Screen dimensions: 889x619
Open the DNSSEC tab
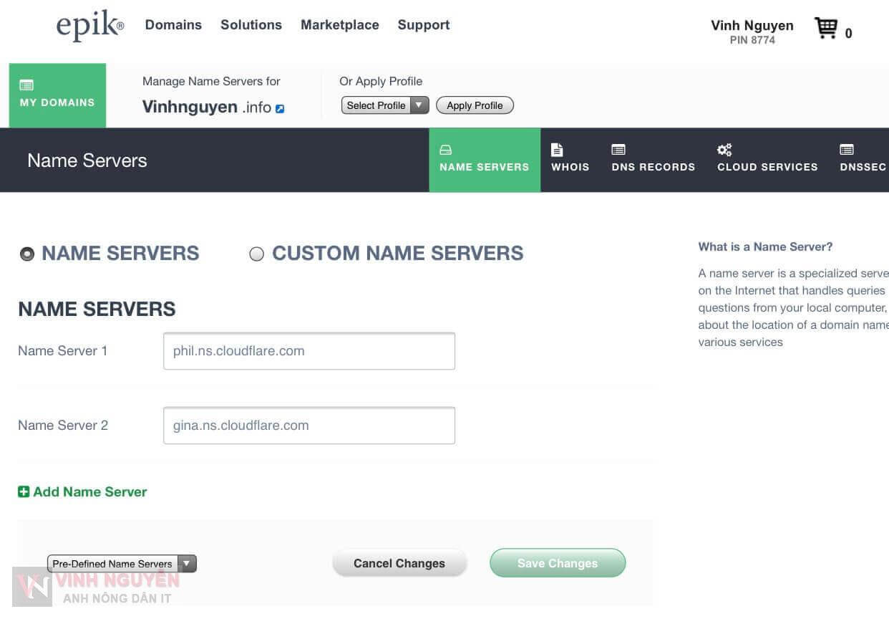863,159
